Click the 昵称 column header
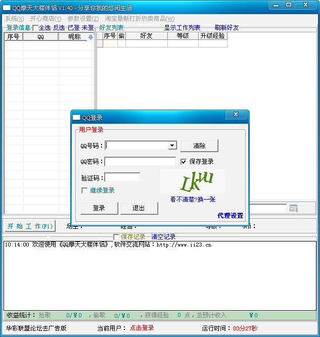Image resolution: width=320 pixels, height=337 pixels. (73, 37)
